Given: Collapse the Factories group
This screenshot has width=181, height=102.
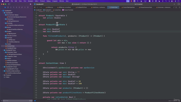Looking at the screenshot, I should (x=5, y=23).
